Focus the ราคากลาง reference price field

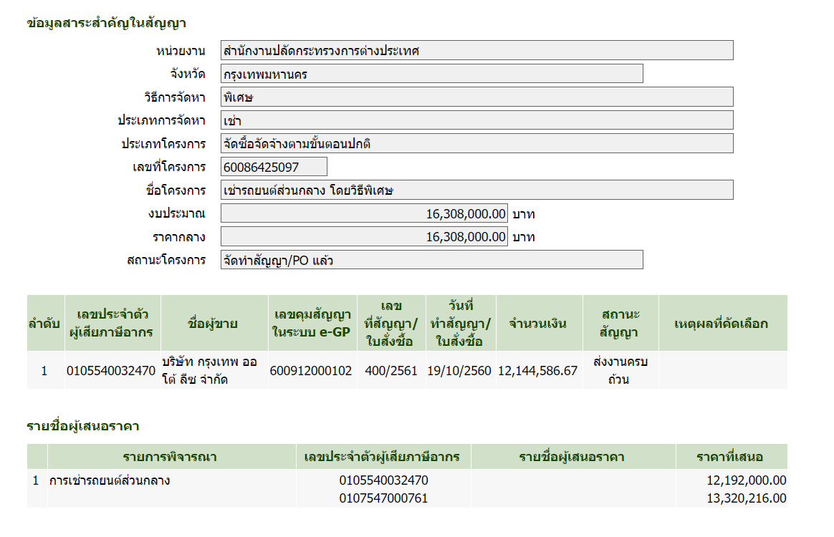click(364, 236)
